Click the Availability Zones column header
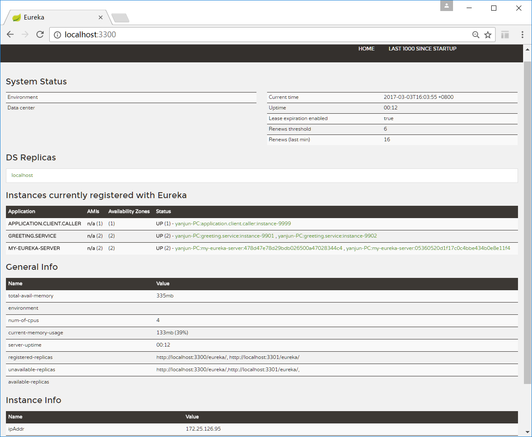This screenshot has width=532, height=437. [x=129, y=211]
